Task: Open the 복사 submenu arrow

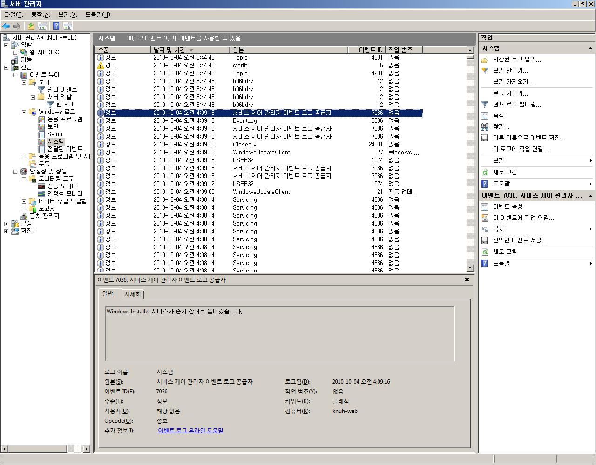Action: click(x=590, y=229)
